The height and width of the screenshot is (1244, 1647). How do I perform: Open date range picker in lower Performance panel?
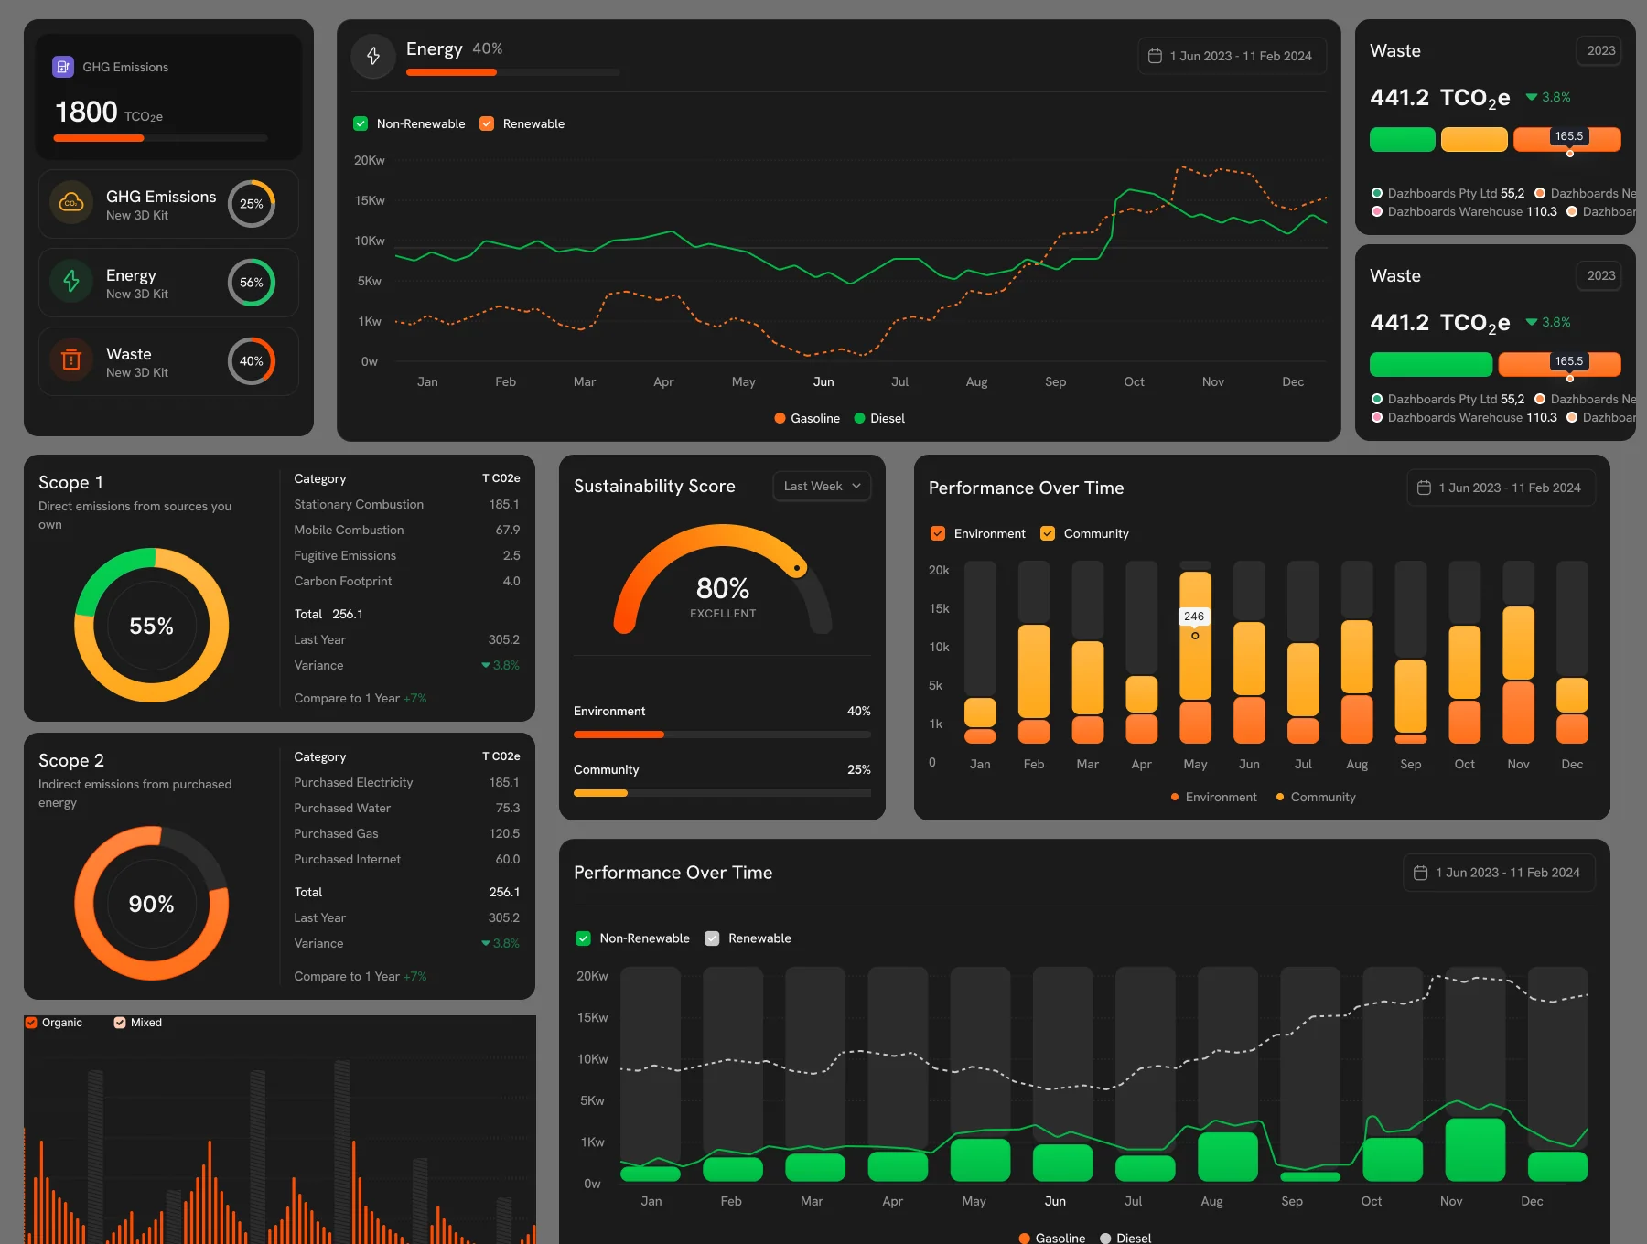coord(1499,873)
